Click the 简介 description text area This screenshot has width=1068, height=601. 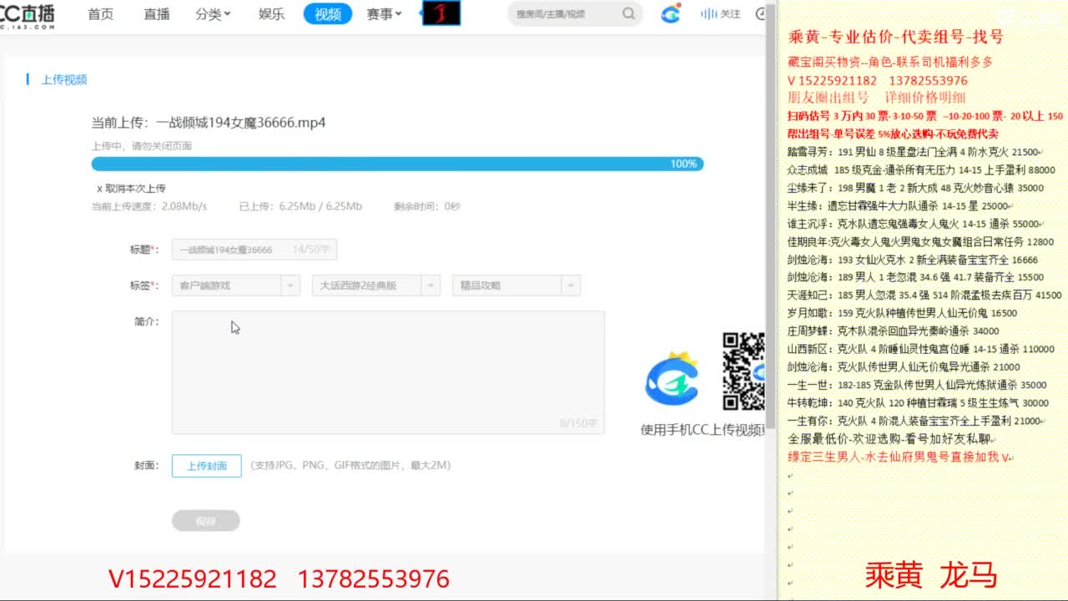(x=388, y=372)
